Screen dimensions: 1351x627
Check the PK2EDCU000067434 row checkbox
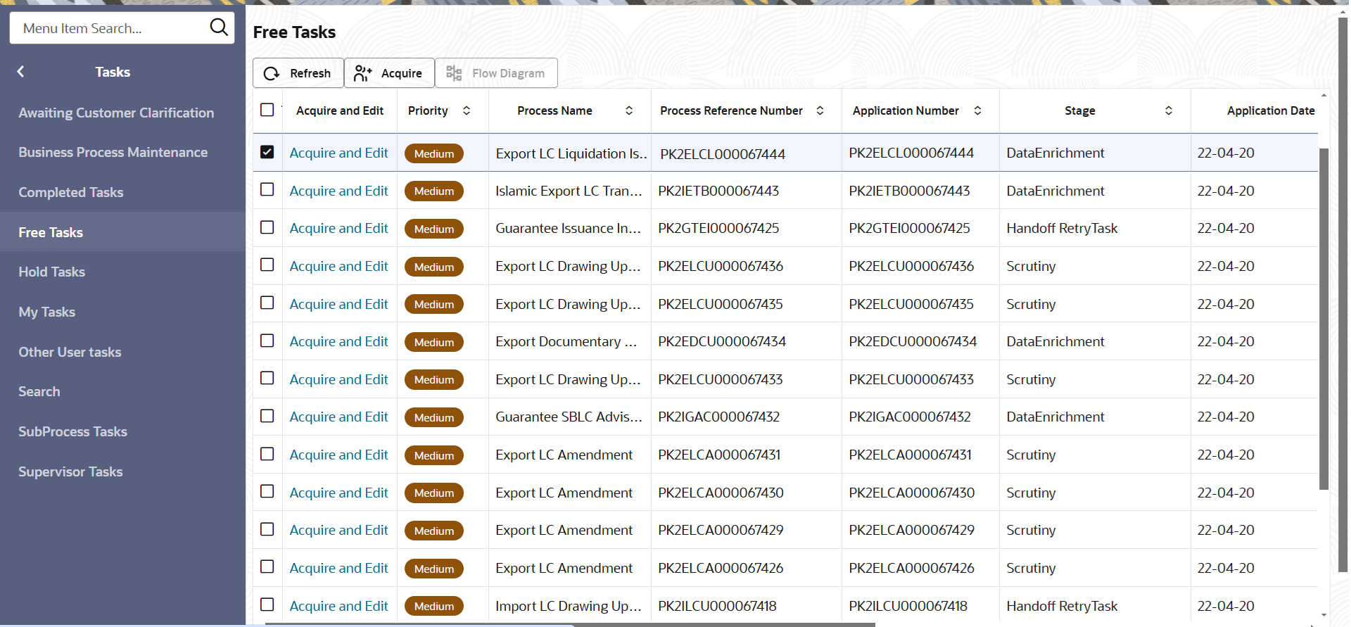pos(267,341)
